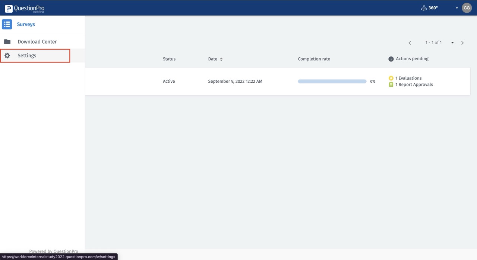
Task: Open the Download Center section
Action: pyautogui.click(x=37, y=41)
